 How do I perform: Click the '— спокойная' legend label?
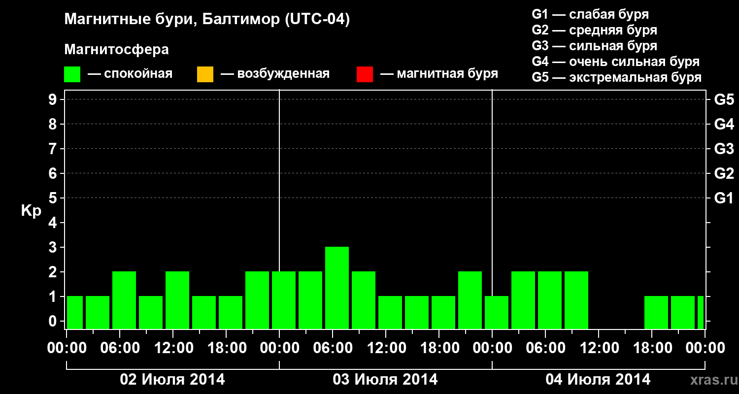(130, 74)
